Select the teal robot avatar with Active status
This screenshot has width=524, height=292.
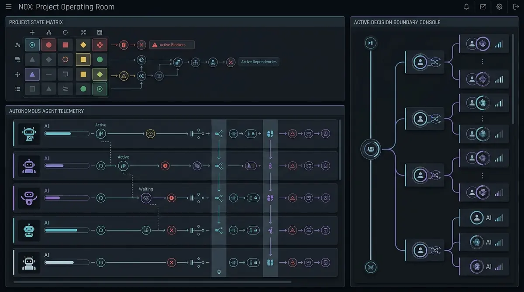point(29,133)
